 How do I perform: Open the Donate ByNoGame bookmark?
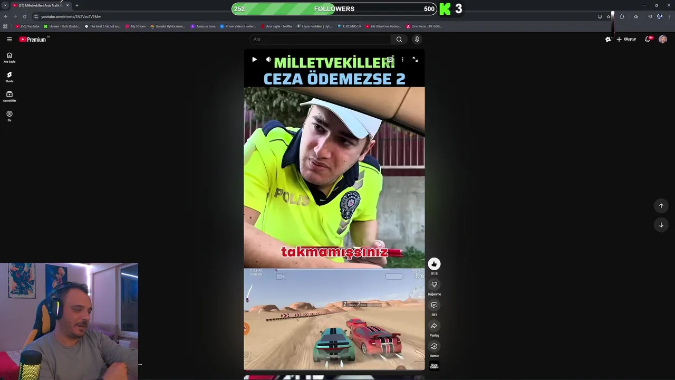[168, 26]
